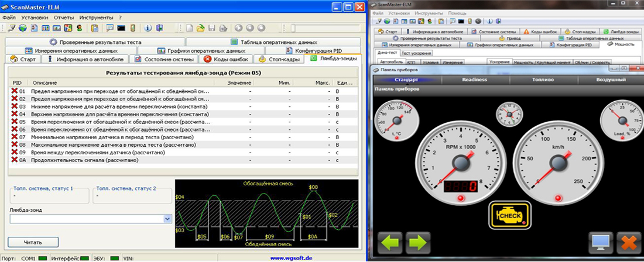Click the Читать button

tap(33, 242)
